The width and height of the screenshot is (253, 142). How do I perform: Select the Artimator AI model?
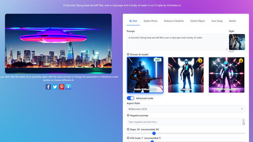click(x=186, y=75)
